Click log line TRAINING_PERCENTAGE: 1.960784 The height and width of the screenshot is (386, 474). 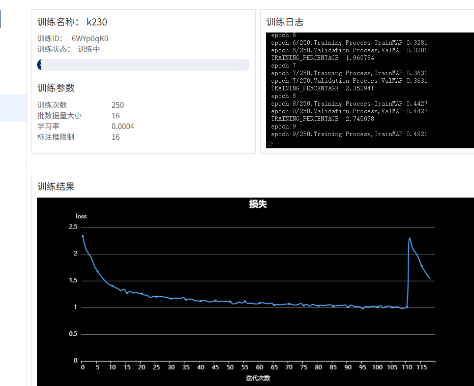point(322,58)
